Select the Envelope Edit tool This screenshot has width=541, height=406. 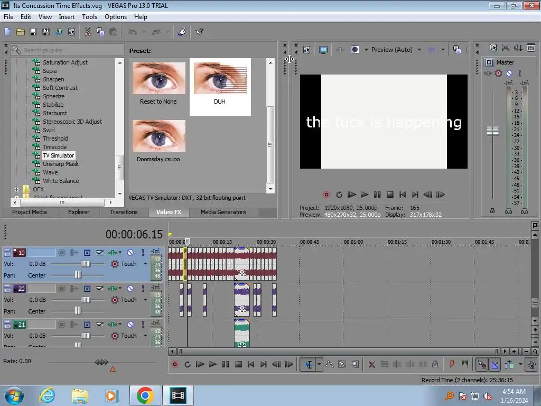(330, 364)
